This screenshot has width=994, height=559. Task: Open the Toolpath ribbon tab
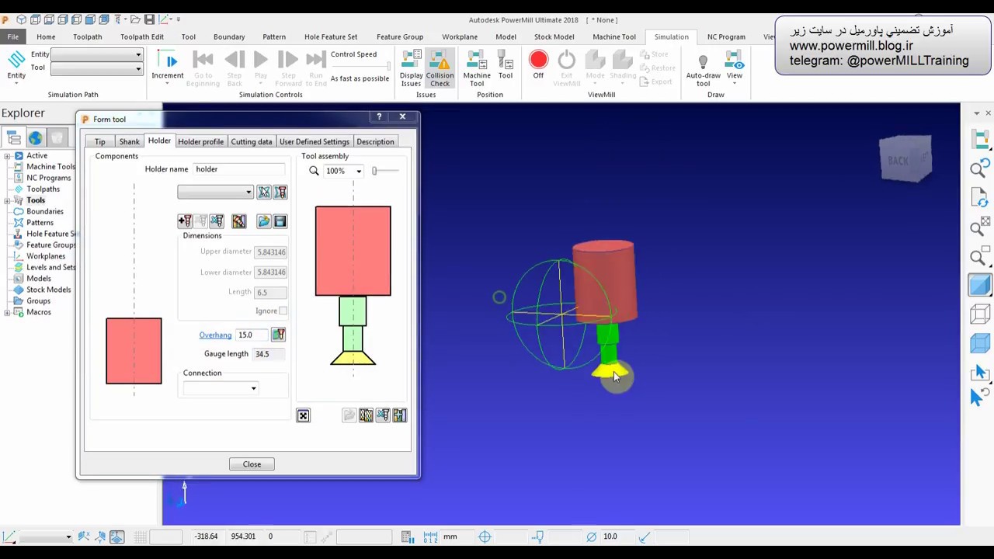tap(88, 36)
